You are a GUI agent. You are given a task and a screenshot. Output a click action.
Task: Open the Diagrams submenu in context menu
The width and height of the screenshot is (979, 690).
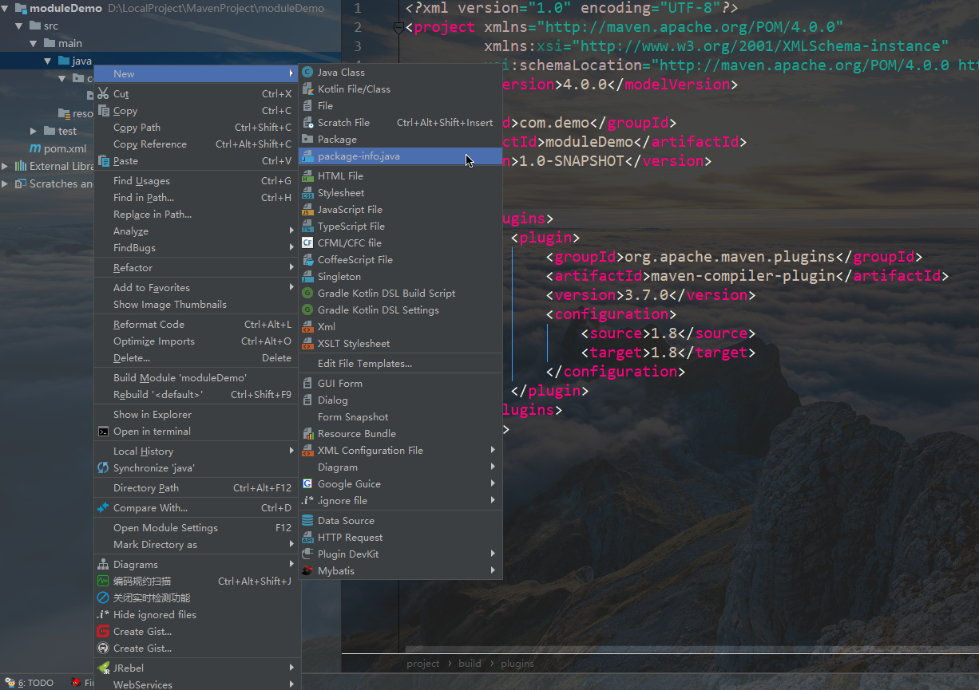point(197,564)
